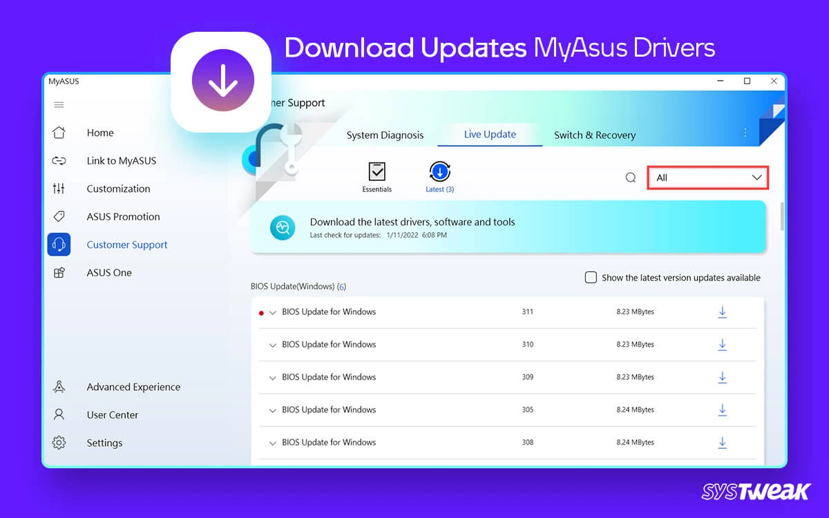
Task: Download BIOS version 309
Action: (x=722, y=377)
